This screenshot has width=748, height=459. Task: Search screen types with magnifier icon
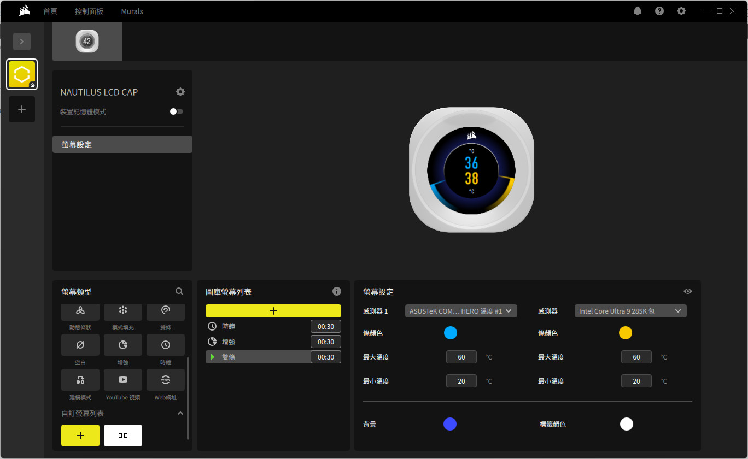(179, 292)
